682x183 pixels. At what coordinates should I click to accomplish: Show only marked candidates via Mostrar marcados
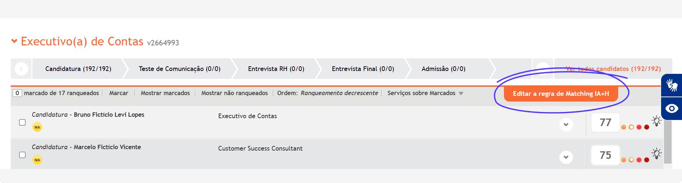(165, 93)
